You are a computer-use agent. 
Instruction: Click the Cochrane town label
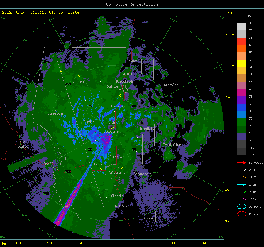(x=96, y=164)
